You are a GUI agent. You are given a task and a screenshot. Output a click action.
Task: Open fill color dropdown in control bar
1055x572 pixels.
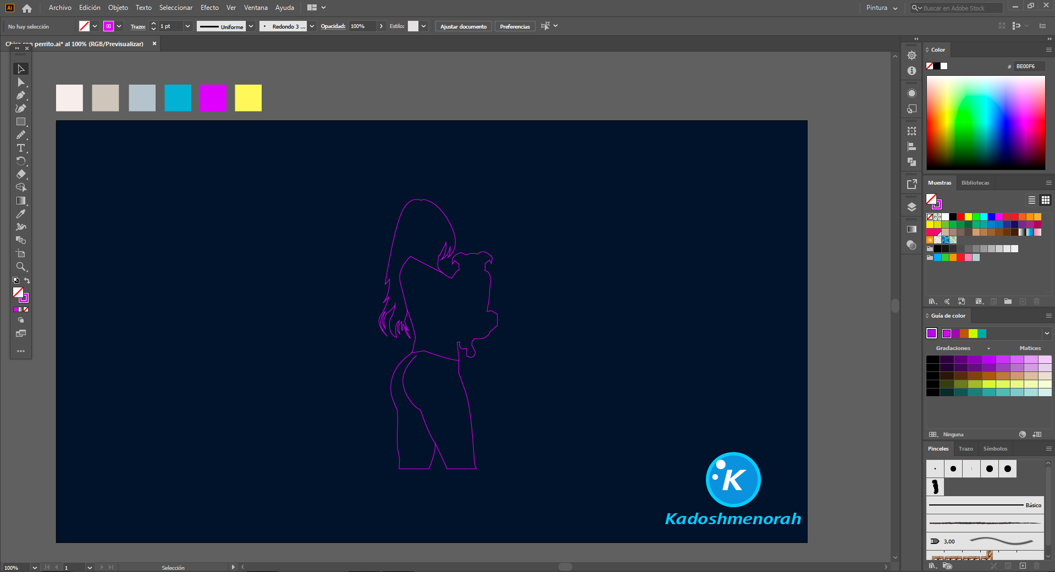coord(95,26)
